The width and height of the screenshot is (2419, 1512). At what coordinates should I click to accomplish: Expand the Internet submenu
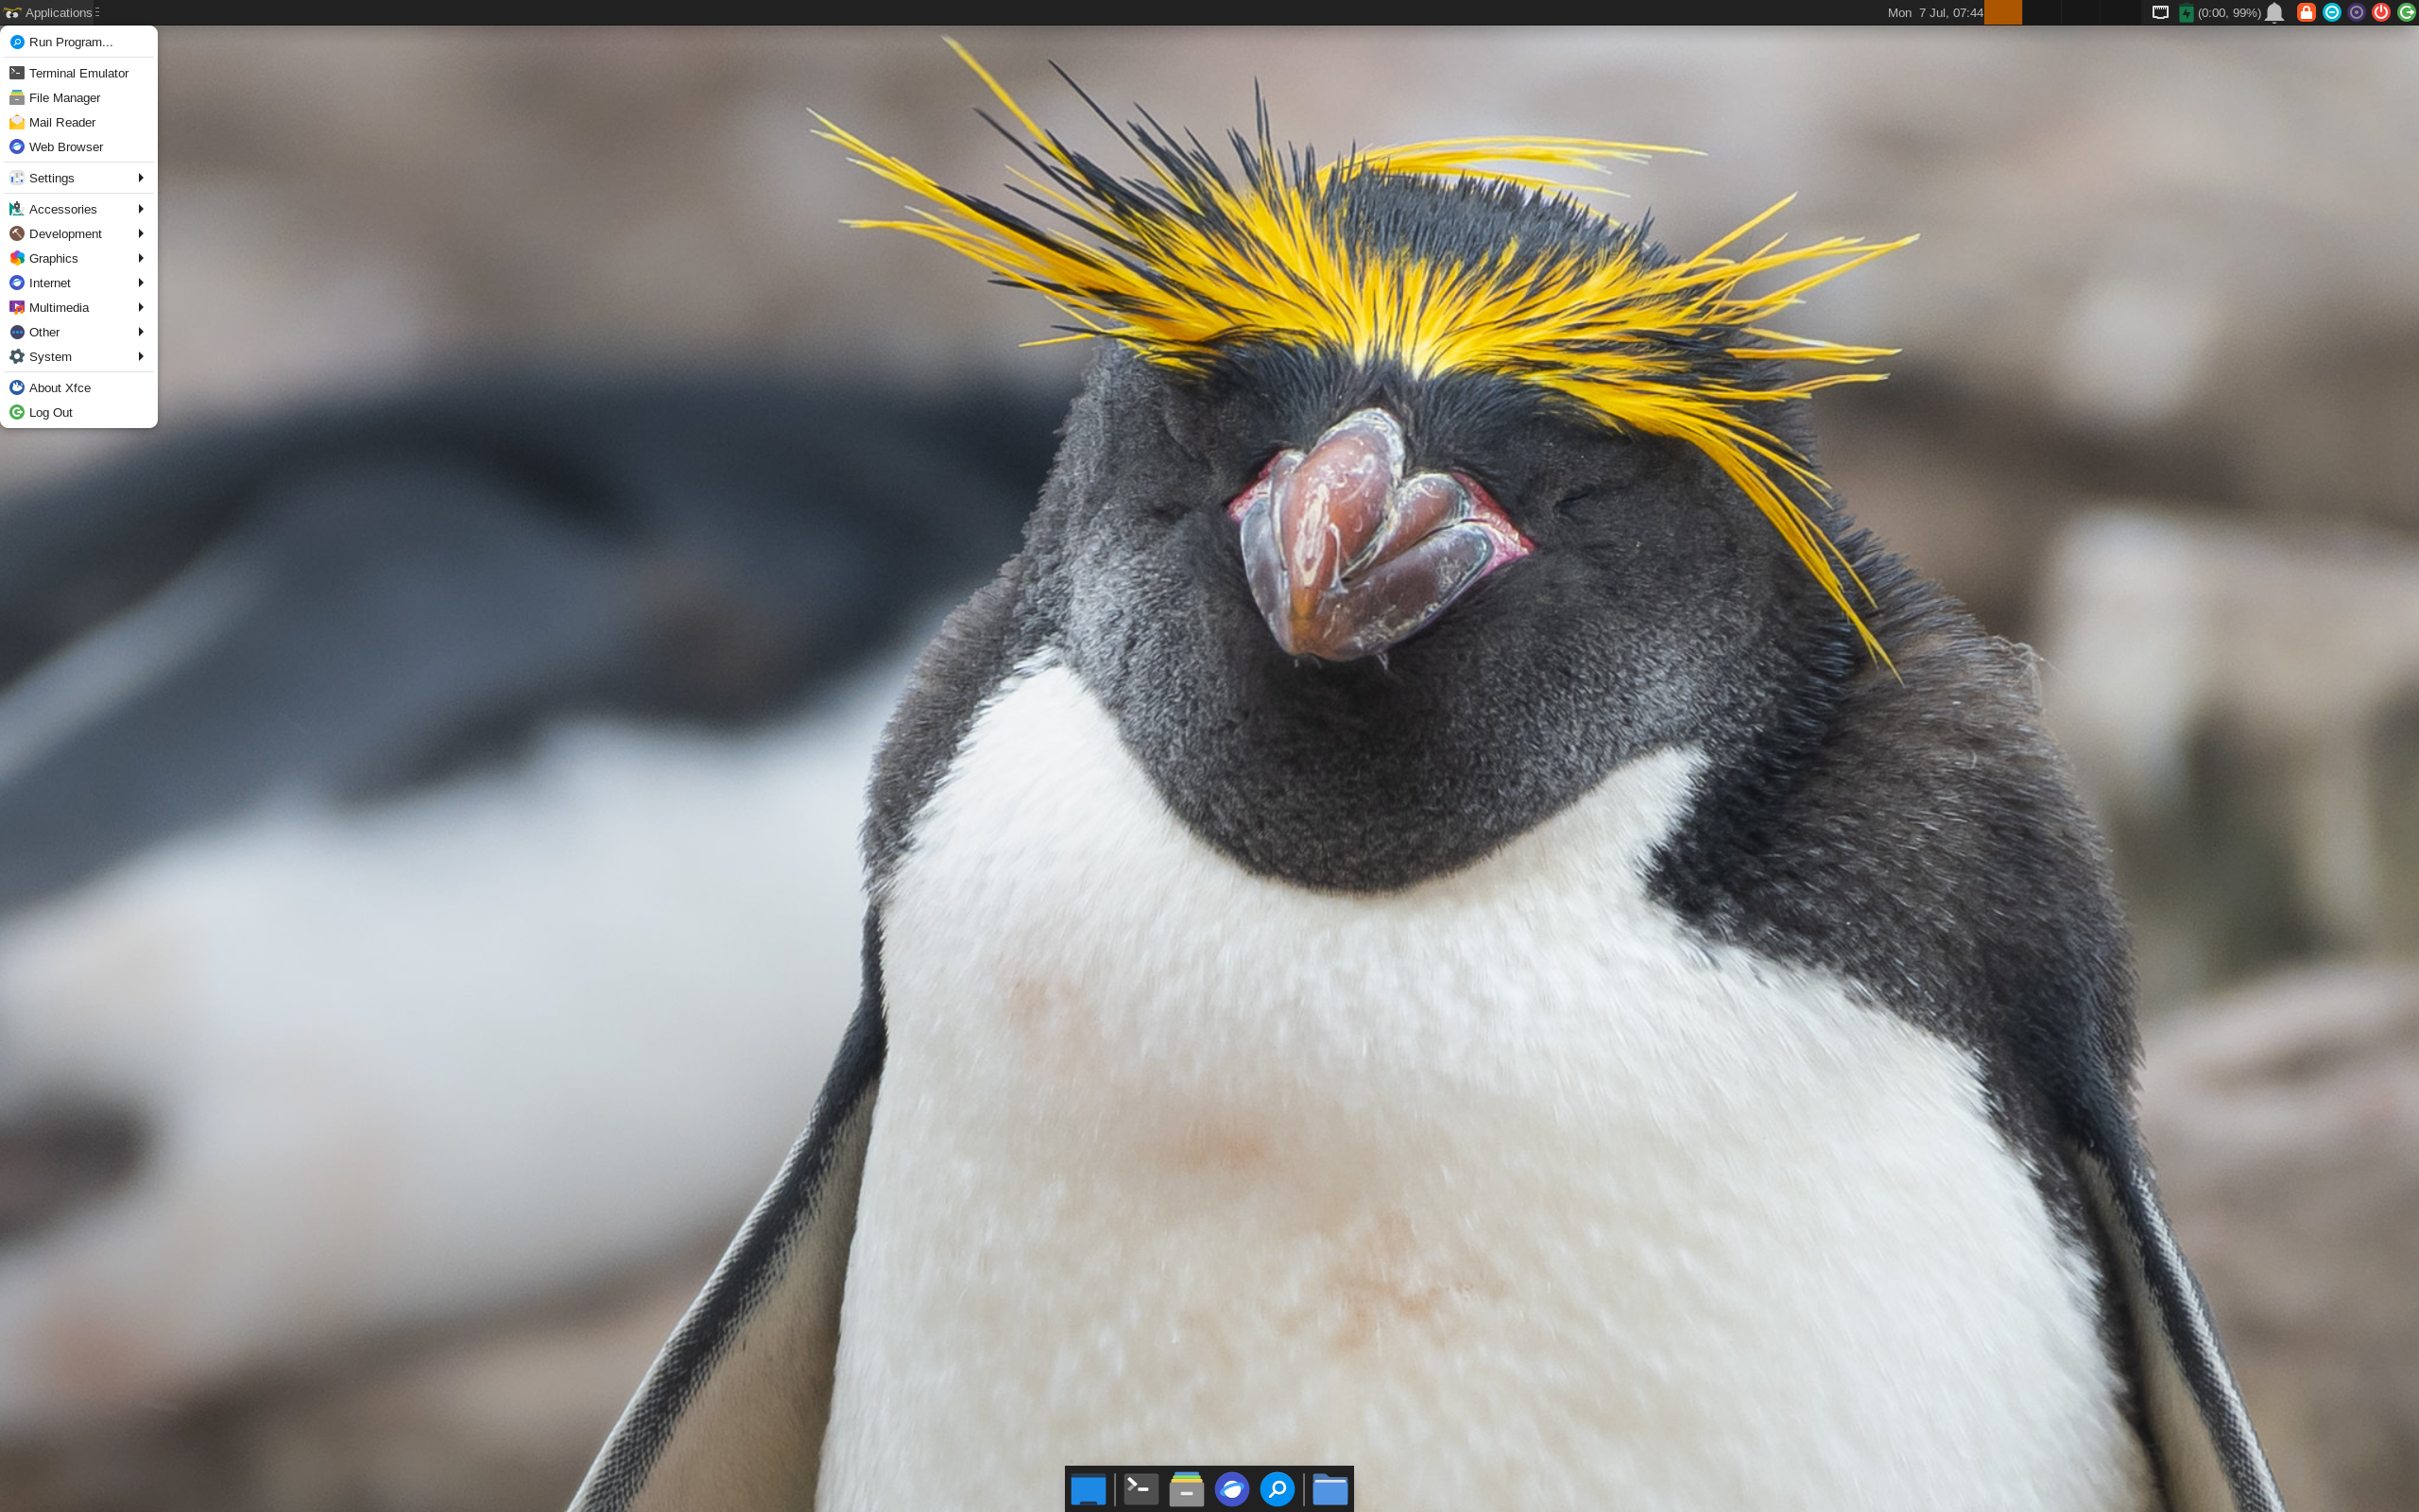[79, 283]
